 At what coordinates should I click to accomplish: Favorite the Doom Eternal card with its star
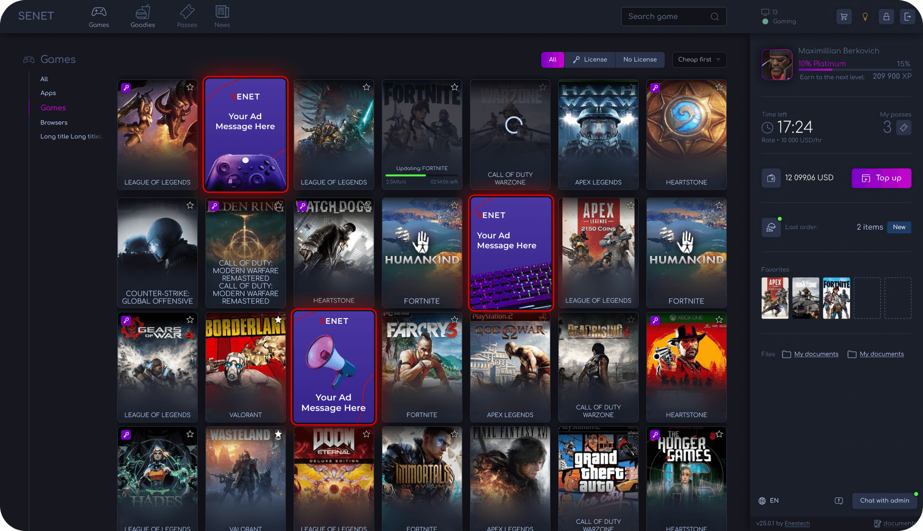(x=366, y=434)
